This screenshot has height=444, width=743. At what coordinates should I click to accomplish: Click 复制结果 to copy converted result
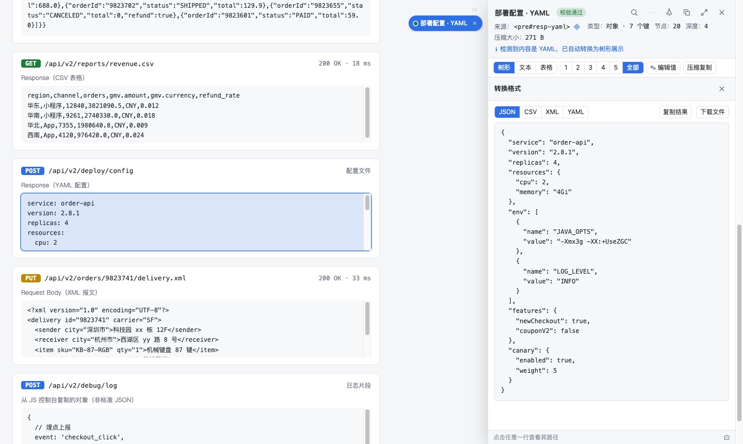(x=675, y=112)
